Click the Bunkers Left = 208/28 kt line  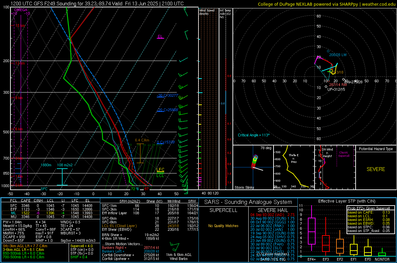click(131, 251)
